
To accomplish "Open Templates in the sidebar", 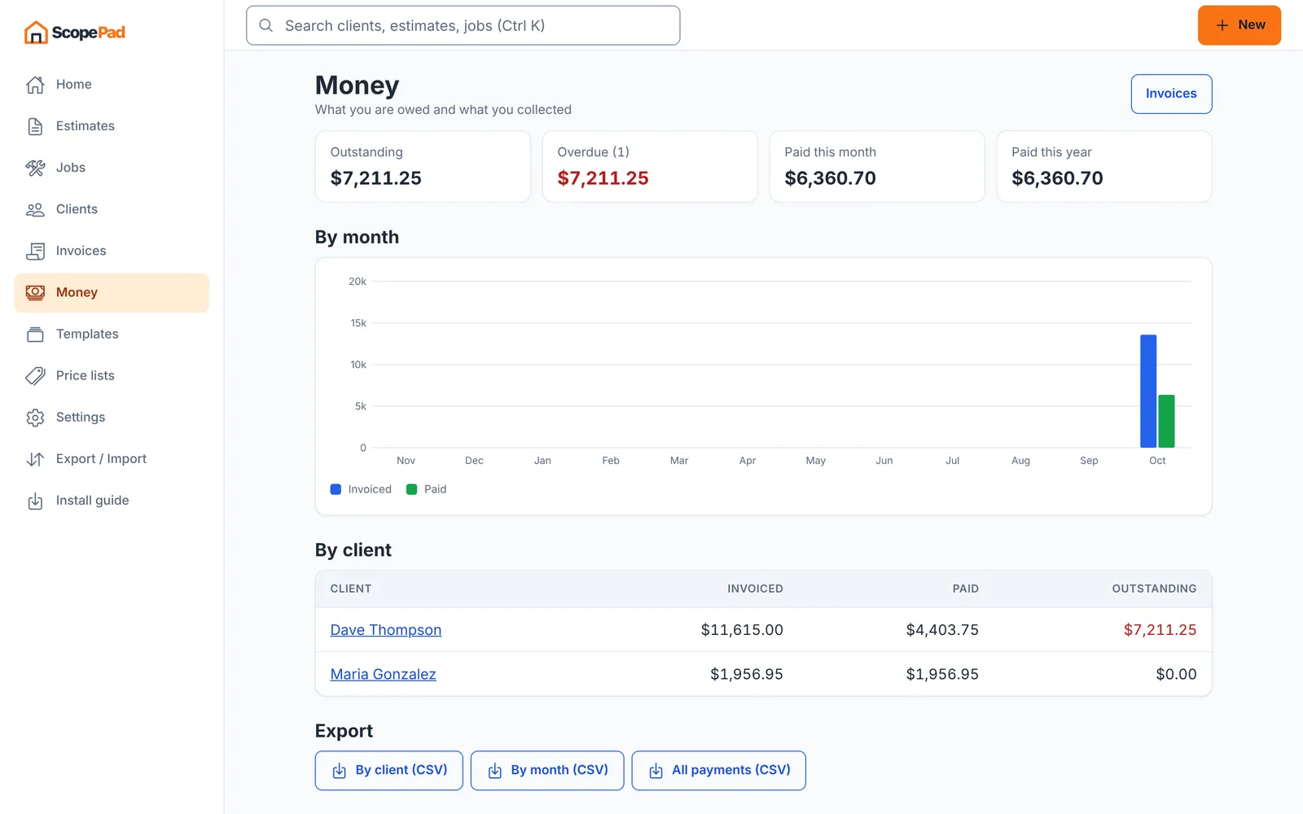I will coord(112,334).
